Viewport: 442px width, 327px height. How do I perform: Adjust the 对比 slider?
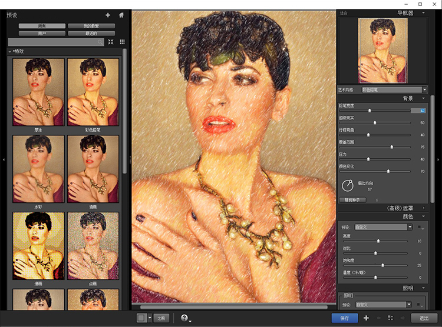tap(375, 253)
